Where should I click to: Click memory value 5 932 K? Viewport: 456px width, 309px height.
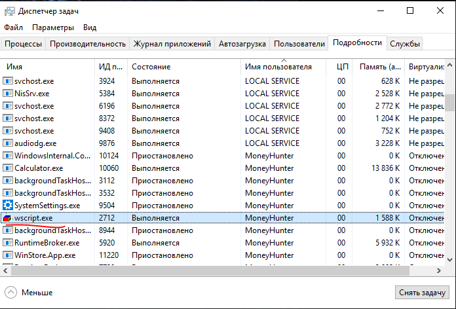pyautogui.click(x=388, y=243)
